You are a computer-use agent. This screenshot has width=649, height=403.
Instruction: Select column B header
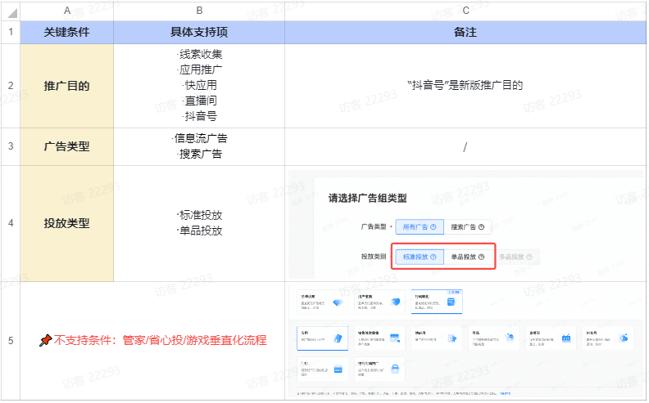coord(199,11)
